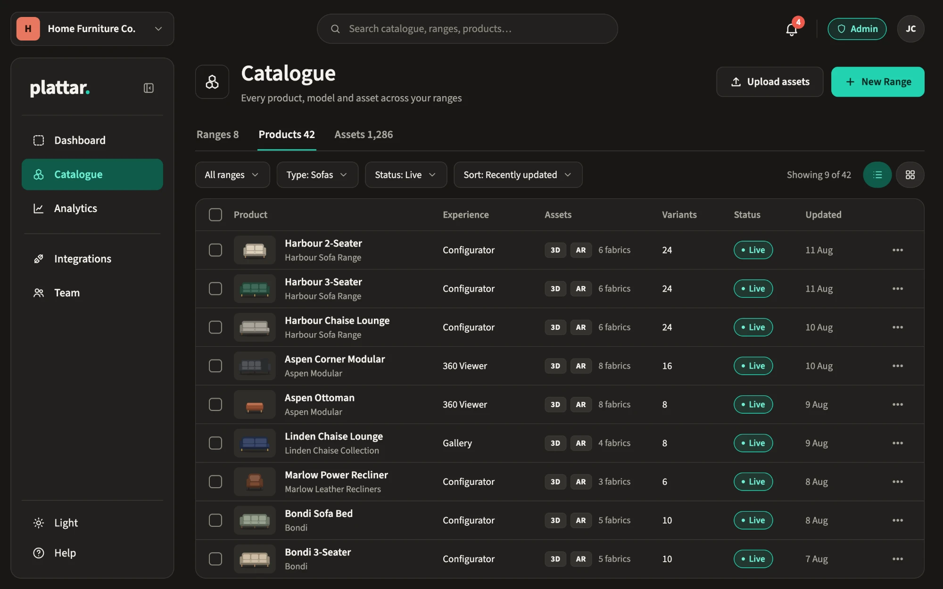Open the JC user avatar
This screenshot has height=589, width=943.
tap(910, 29)
